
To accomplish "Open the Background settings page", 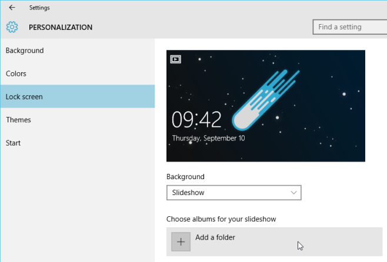I will 25,51.
